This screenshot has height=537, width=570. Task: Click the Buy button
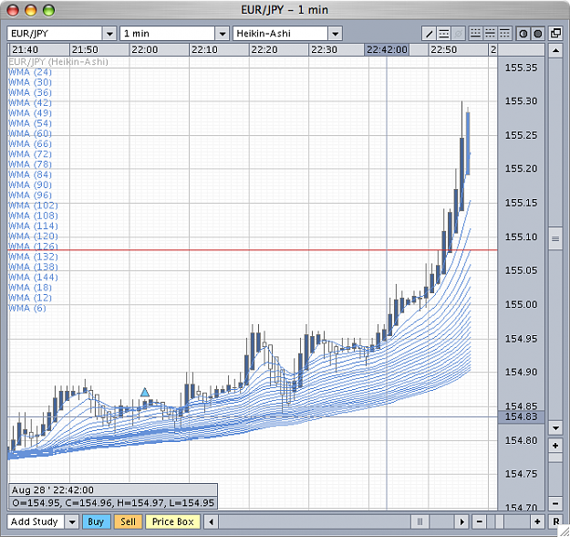tap(96, 522)
